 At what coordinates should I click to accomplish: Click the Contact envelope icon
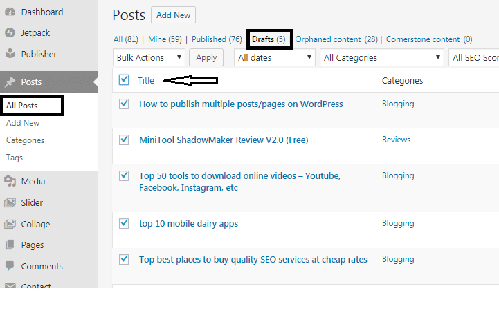coord(10,285)
